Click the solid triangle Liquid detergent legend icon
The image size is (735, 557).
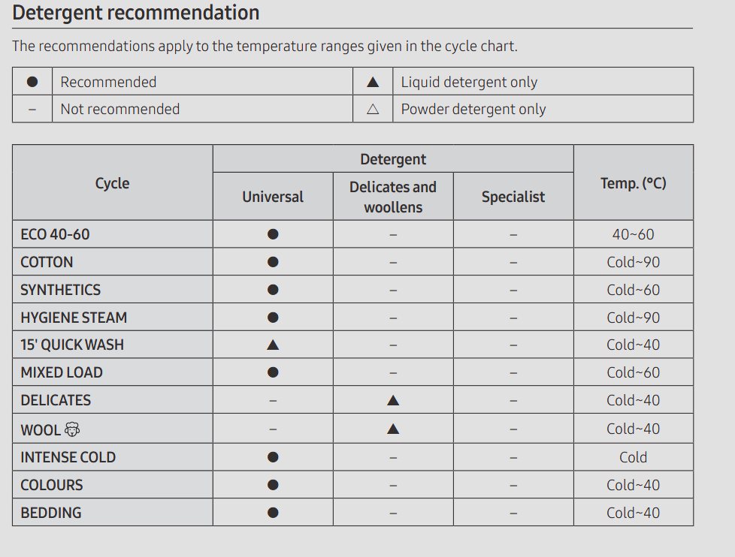click(373, 83)
